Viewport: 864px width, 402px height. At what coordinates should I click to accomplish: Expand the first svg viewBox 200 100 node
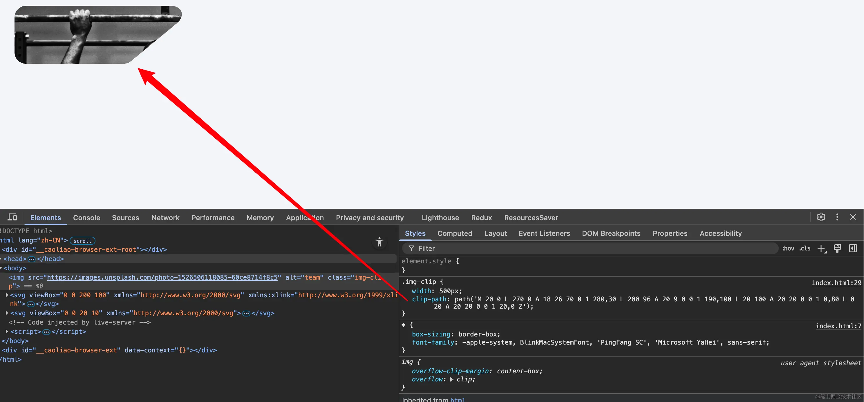[7, 295]
